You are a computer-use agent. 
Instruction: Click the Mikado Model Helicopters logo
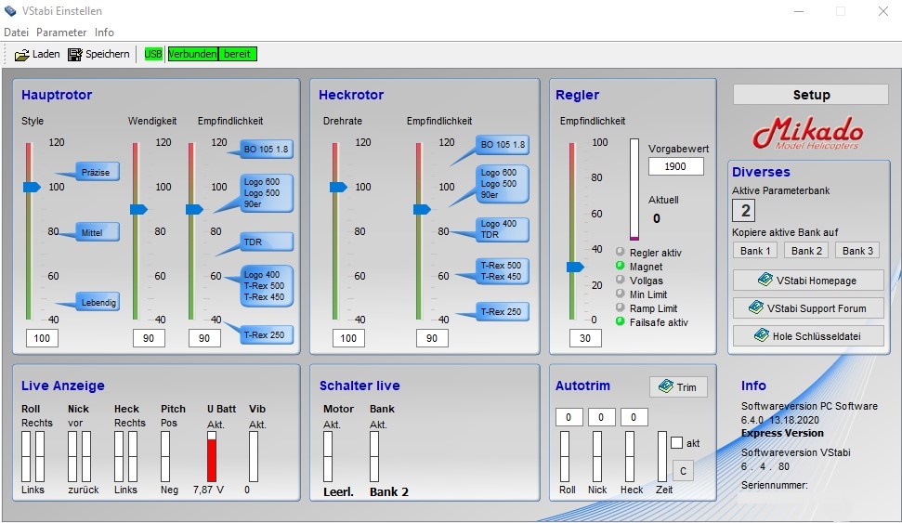807,134
